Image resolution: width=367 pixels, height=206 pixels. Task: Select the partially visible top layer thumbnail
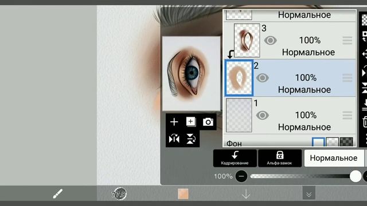click(239, 15)
